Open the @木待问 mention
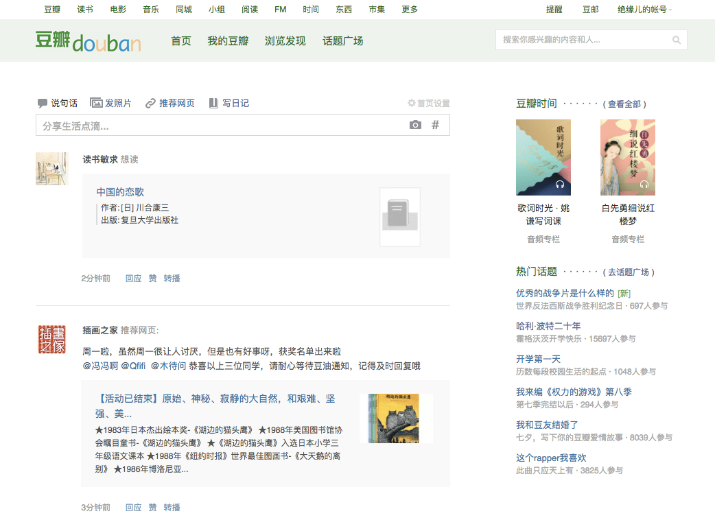This screenshot has width=715, height=531. click(x=168, y=366)
